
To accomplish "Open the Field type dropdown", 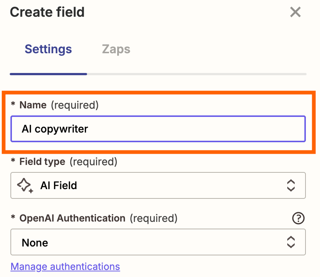I will coord(158,185).
